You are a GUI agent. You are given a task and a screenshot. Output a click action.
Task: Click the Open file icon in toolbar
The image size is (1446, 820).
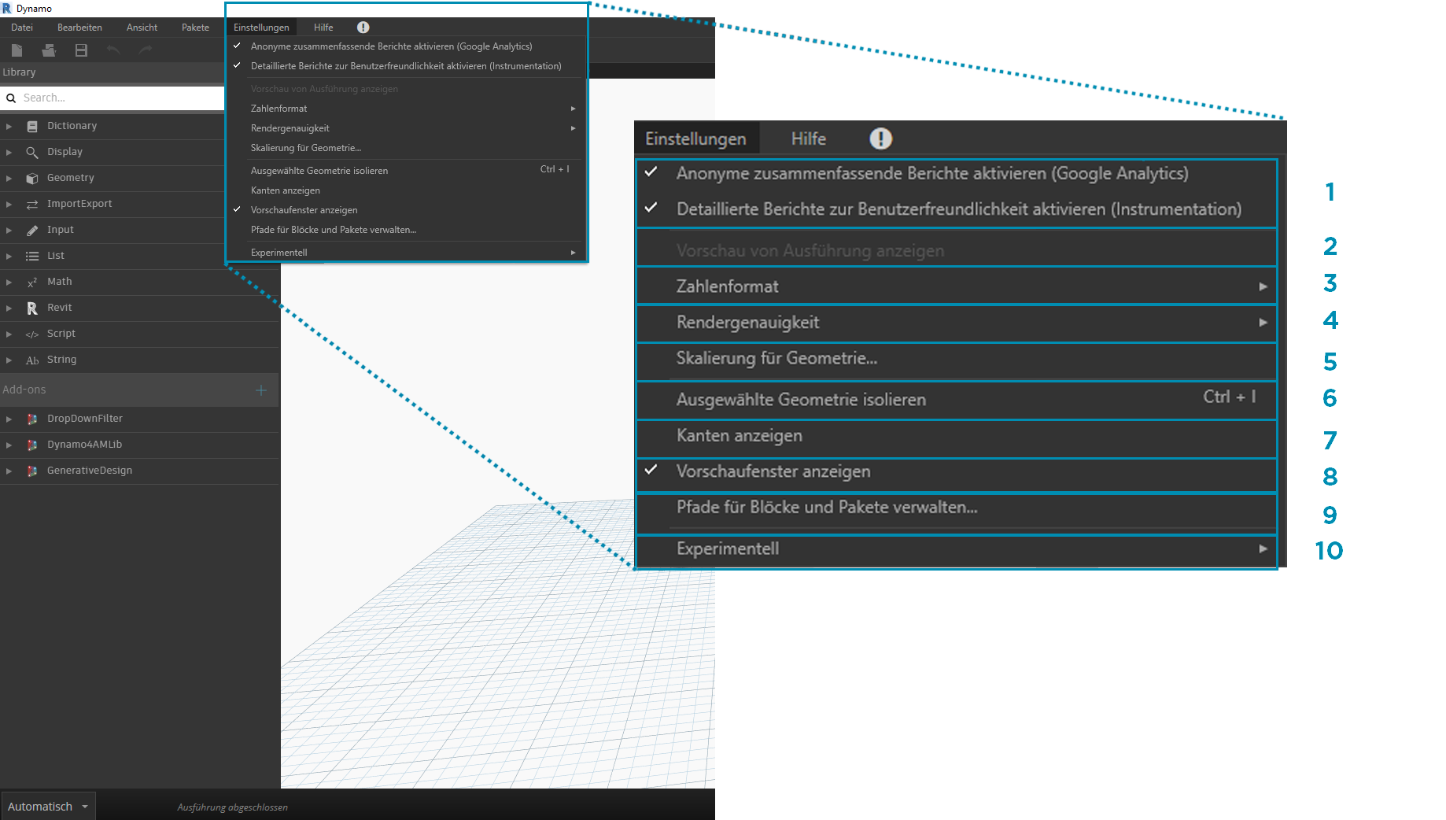[x=49, y=50]
